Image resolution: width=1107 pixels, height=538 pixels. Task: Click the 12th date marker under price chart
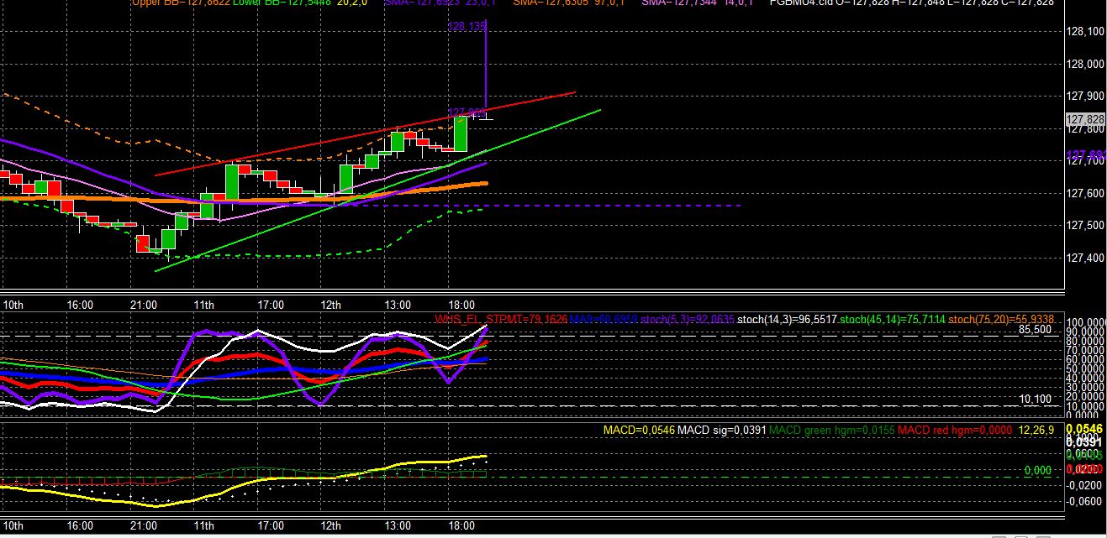pyautogui.click(x=331, y=305)
